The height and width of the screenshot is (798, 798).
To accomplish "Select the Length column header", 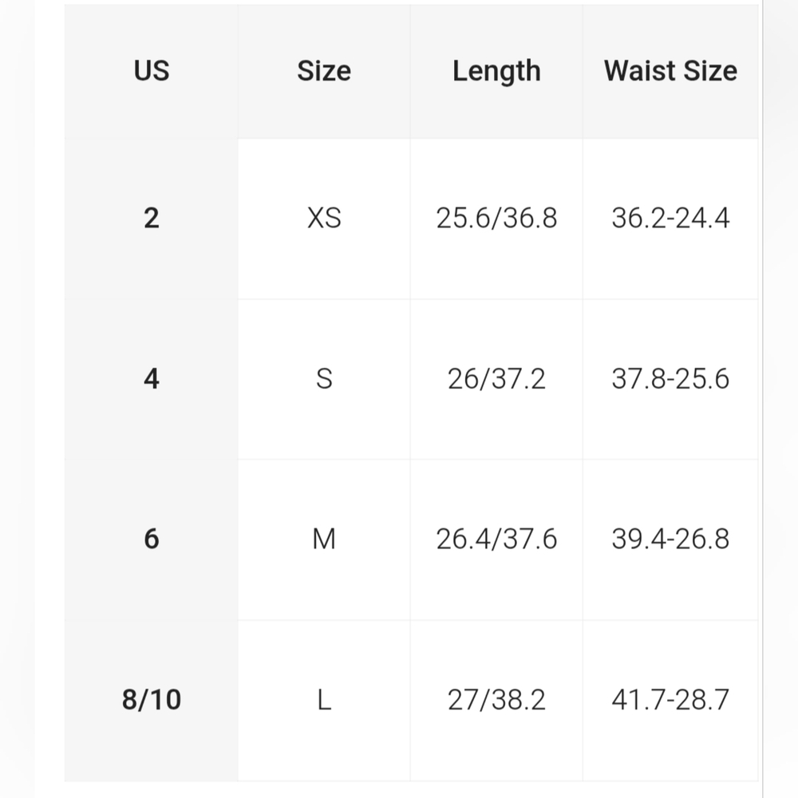I will pyautogui.click(x=496, y=72).
